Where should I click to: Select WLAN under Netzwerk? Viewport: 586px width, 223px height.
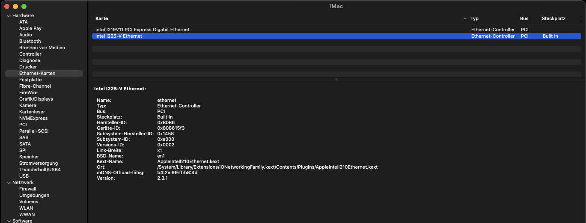coord(26,208)
